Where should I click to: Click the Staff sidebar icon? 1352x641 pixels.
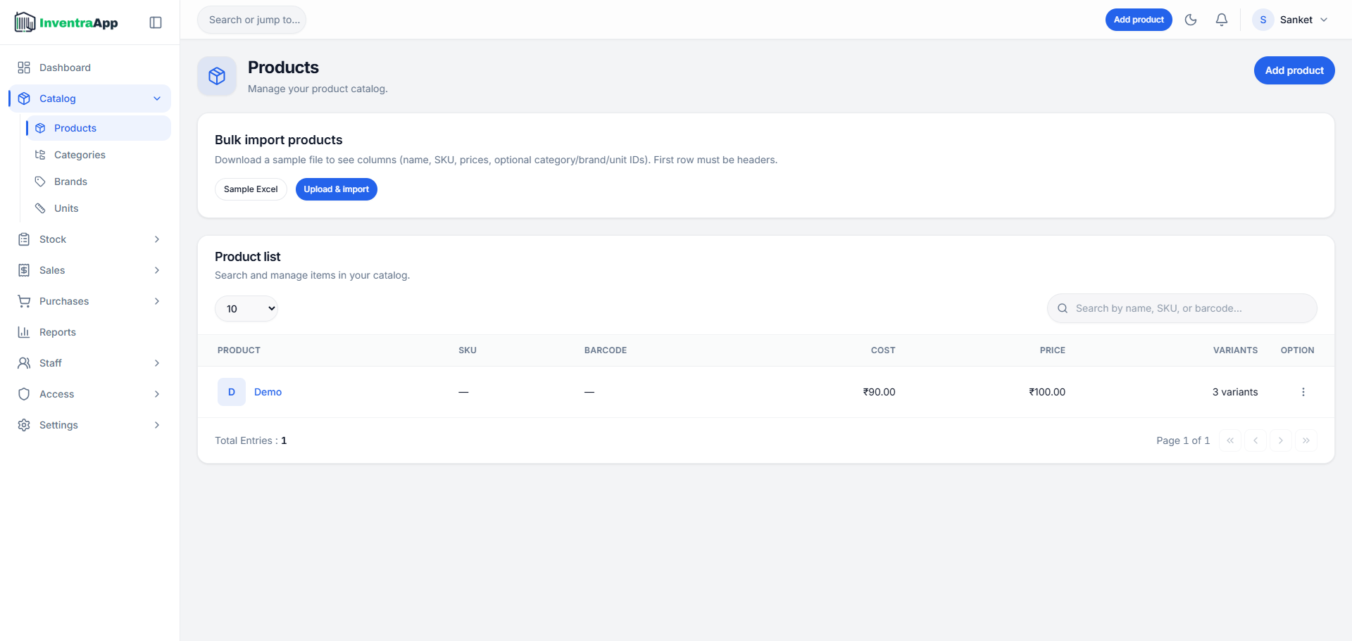coord(24,362)
